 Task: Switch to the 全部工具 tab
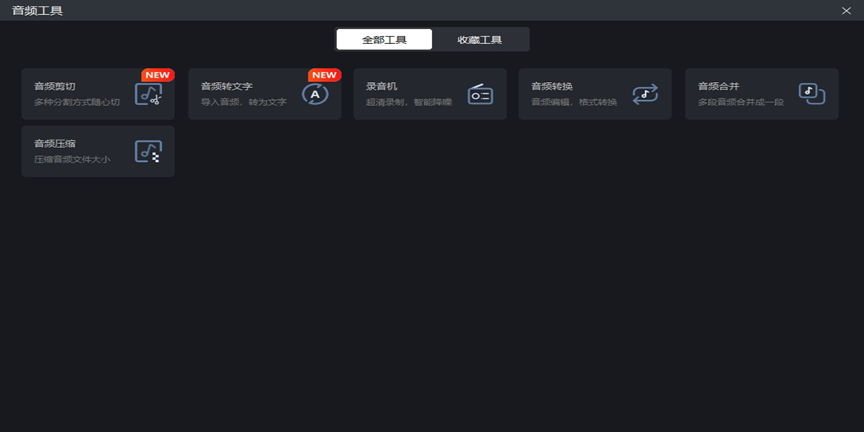(384, 40)
